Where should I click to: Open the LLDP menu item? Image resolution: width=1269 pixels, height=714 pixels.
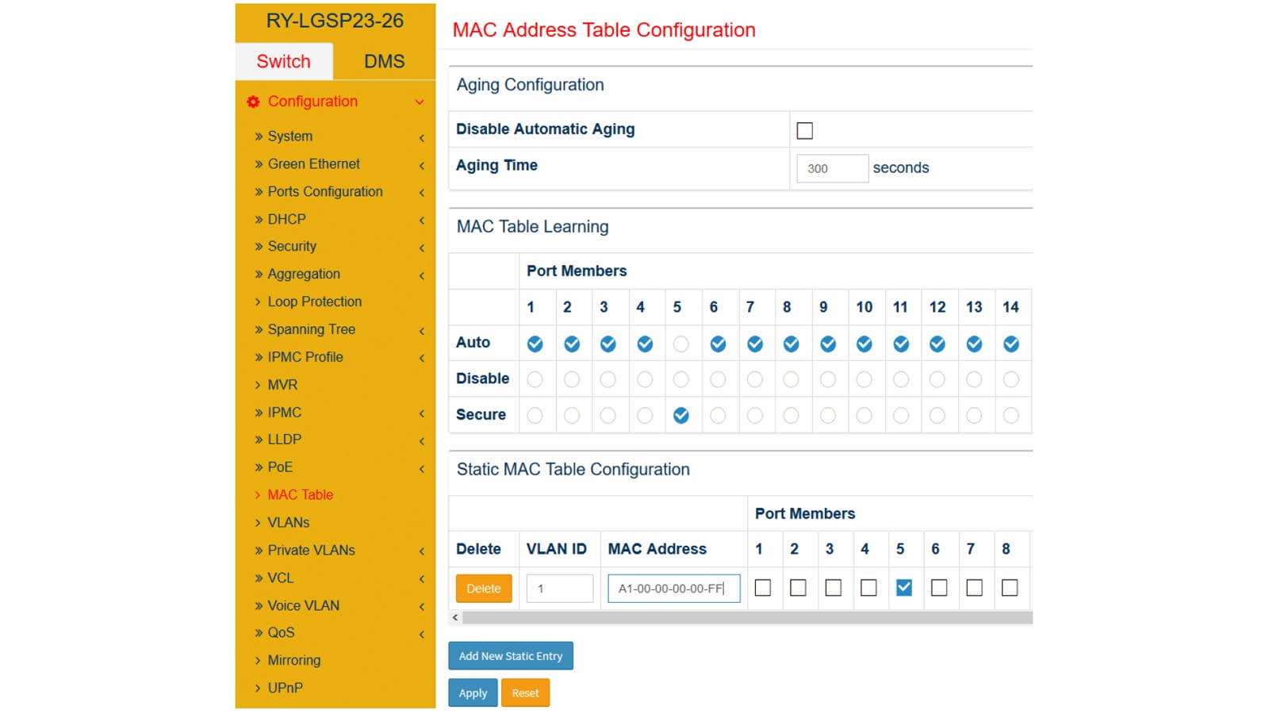(284, 440)
